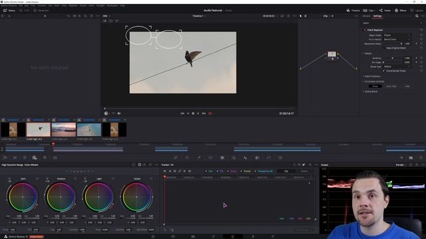Toggle the Pan tracking checkbox
This screenshot has height=239, width=426.
pyautogui.click(x=206, y=171)
